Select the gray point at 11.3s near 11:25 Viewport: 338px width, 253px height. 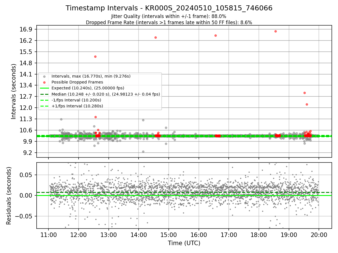click(61, 119)
